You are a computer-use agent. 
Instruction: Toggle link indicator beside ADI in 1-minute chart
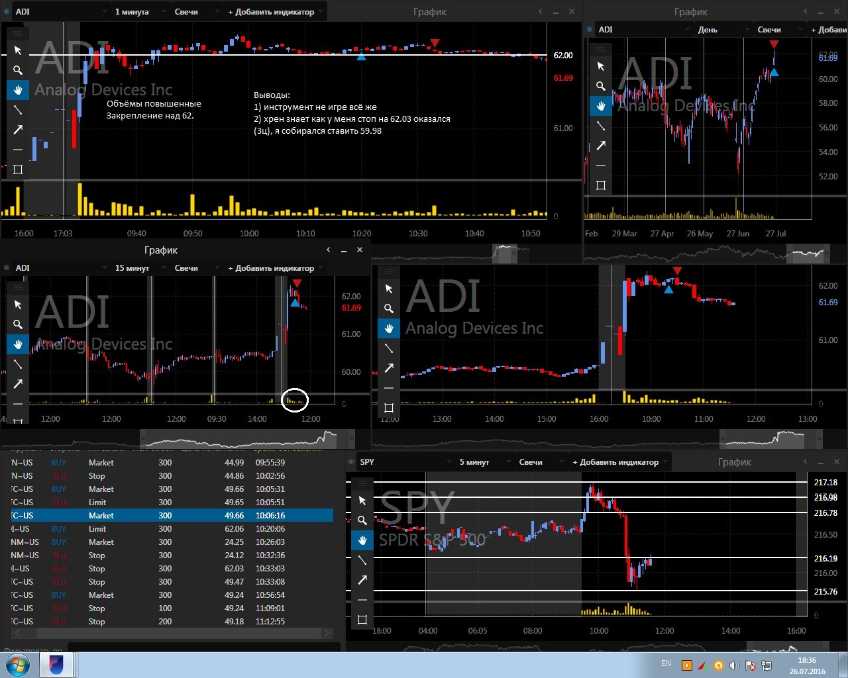coord(7,11)
